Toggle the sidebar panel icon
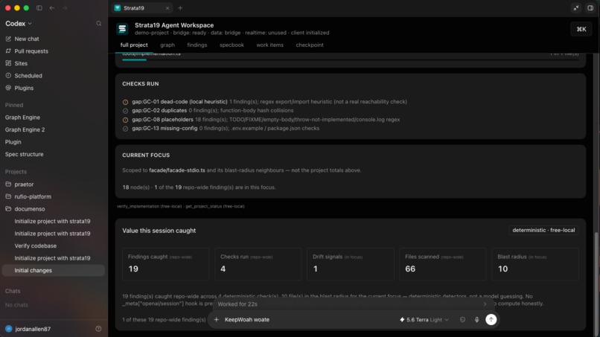Image resolution: width=600 pixels, height=337 pixels. pyautogui.click(x=39, y=7)
